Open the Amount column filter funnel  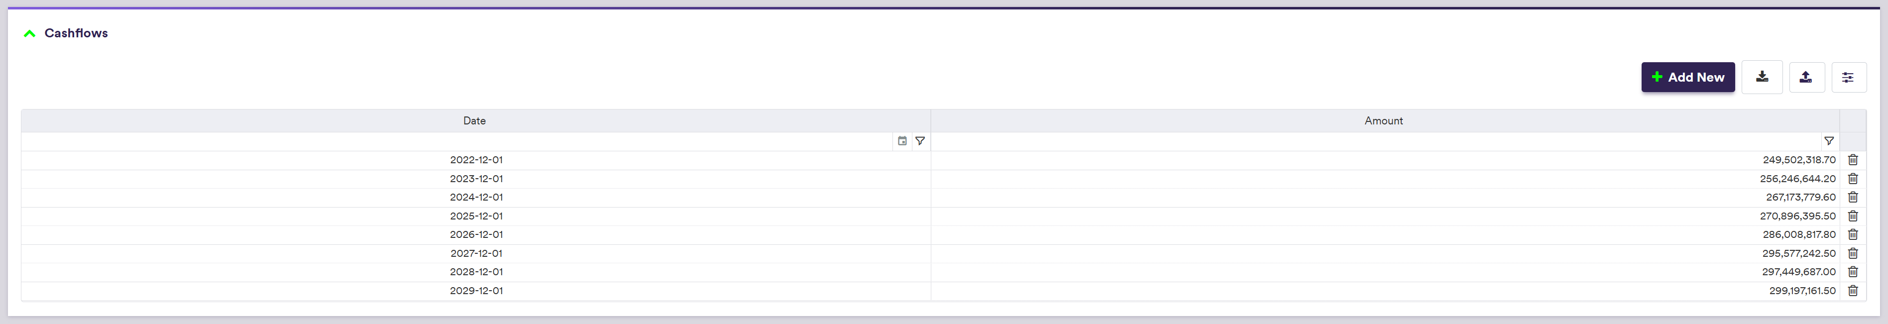pyautogui.click(x=1829, y=141)
